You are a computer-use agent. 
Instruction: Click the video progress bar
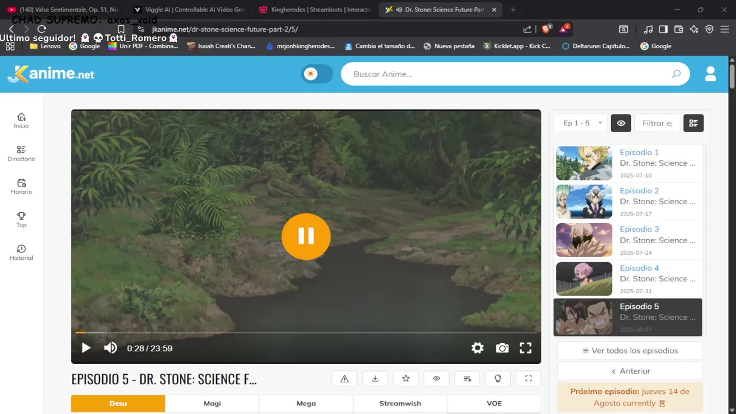(x=306, y=332)
